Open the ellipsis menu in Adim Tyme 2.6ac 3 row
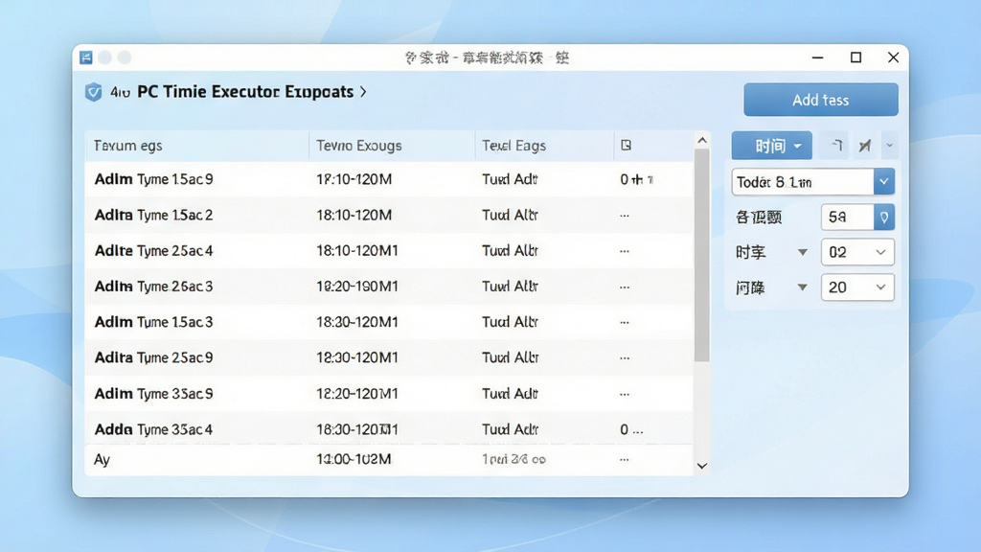The height and width of the screenshot is (552, 981). pyautogui.click(x=625, y=287)
